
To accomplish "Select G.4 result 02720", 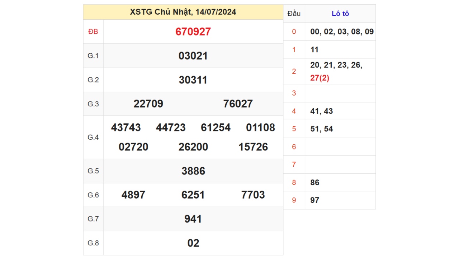I will [133, 147].
